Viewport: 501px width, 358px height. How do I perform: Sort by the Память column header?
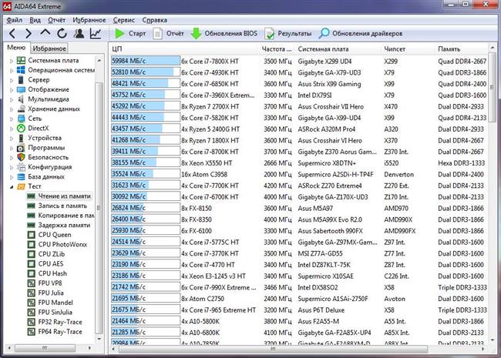[462, 49]
